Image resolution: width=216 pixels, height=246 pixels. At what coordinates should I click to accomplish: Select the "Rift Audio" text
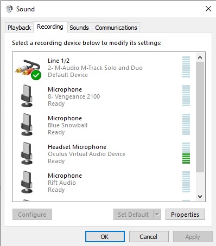[x=62, y=183]
